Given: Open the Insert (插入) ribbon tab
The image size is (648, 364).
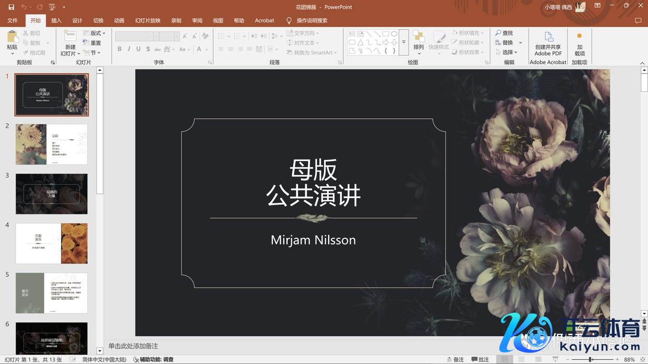Looking at the screenshot, I should point(56,20).
